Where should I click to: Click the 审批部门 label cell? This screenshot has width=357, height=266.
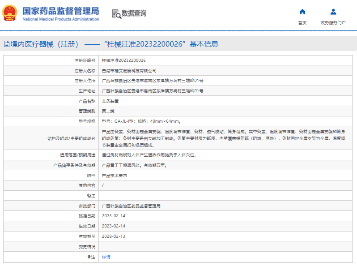tap(51, 206)
